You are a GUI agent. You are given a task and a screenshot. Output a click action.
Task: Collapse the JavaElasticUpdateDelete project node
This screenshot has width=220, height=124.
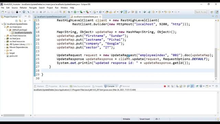2,24
